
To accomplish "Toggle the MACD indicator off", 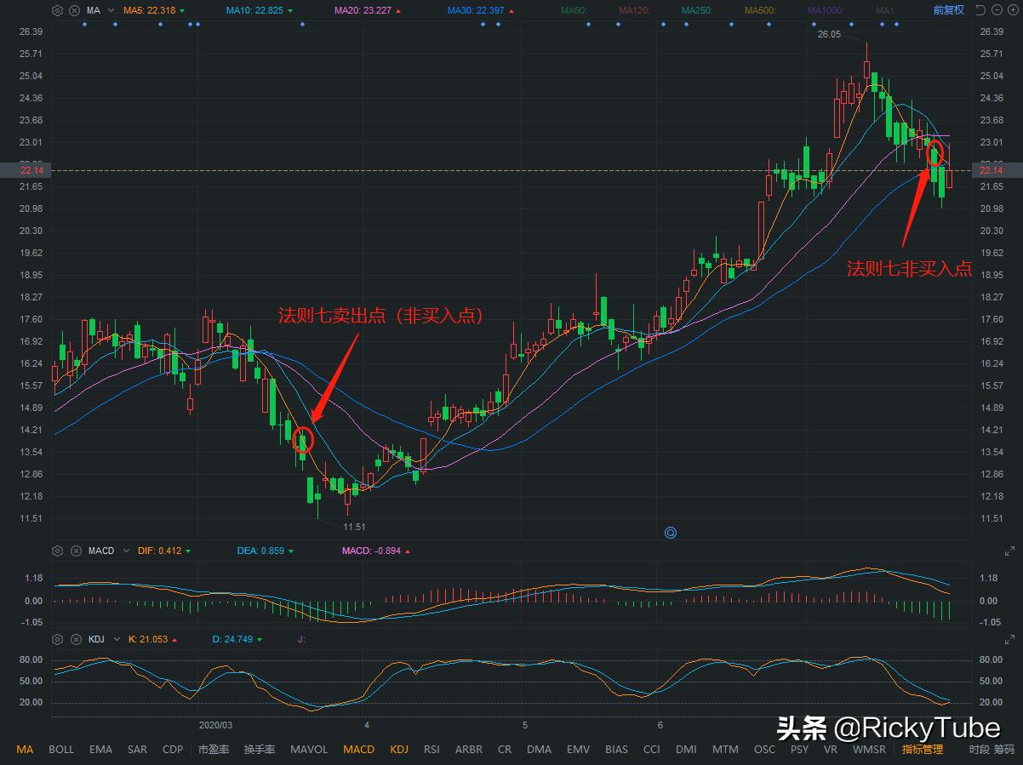I will coord(358,750).
